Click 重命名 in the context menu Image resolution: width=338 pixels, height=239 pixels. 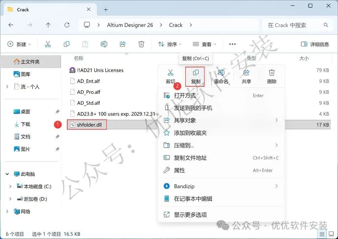[x=221, y=77]
